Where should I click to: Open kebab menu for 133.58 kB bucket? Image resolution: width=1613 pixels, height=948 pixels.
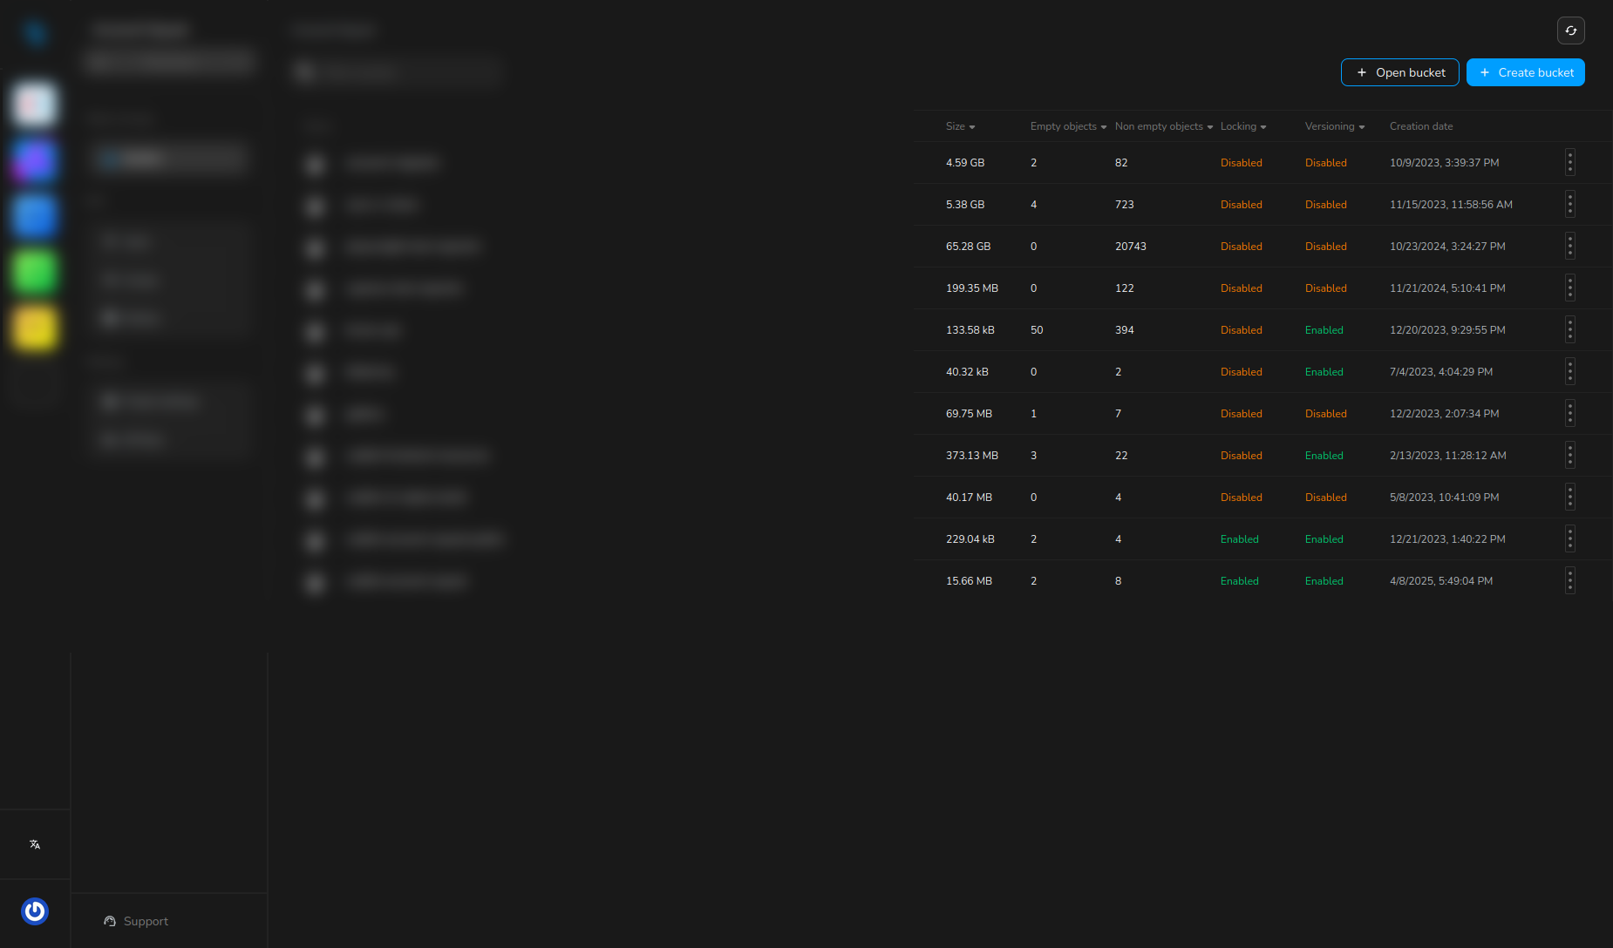(1569, 329)
